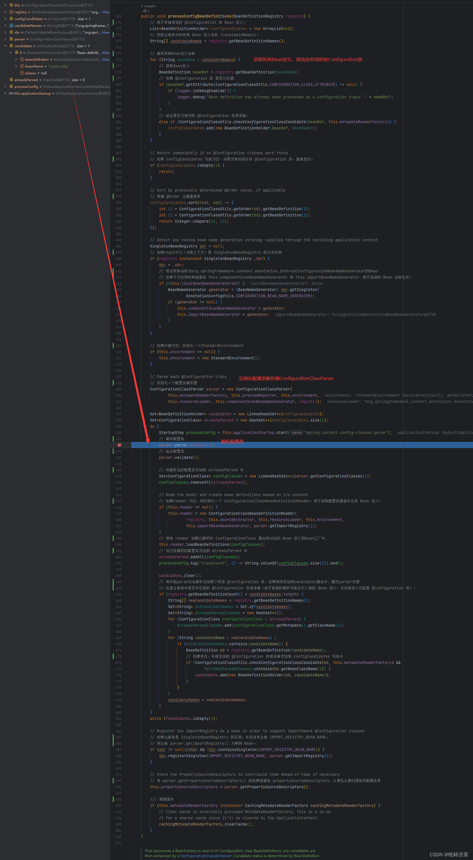Click the underlined candidateNames on line 373
Viewport: 473px width, 860px height.
tap(186, 41)
